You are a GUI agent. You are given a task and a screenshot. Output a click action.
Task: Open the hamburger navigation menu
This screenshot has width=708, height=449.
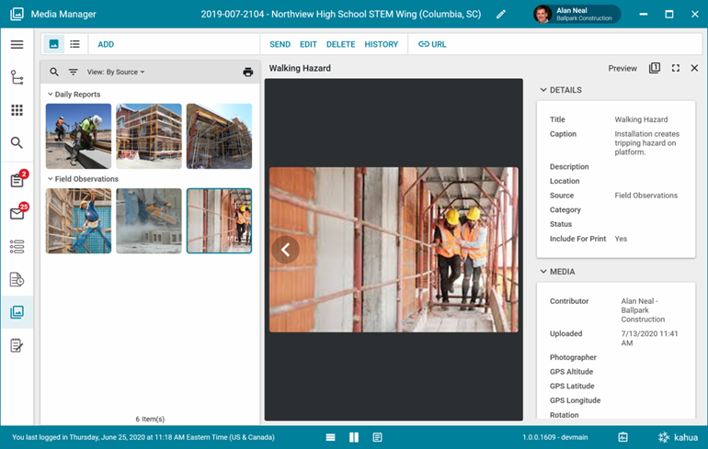pos(17,45)
